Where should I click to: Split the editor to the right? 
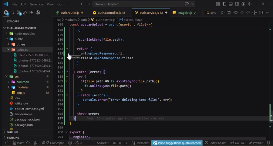point(261,12)
